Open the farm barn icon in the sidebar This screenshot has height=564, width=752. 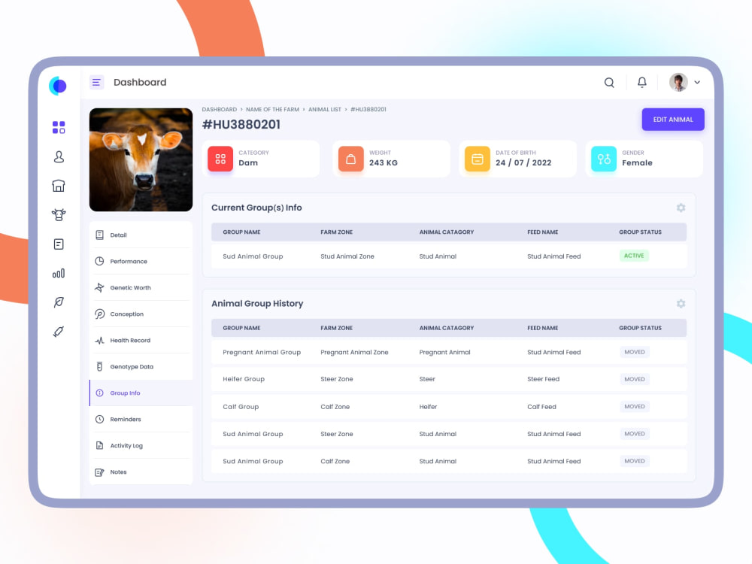[x=59, y=186]
